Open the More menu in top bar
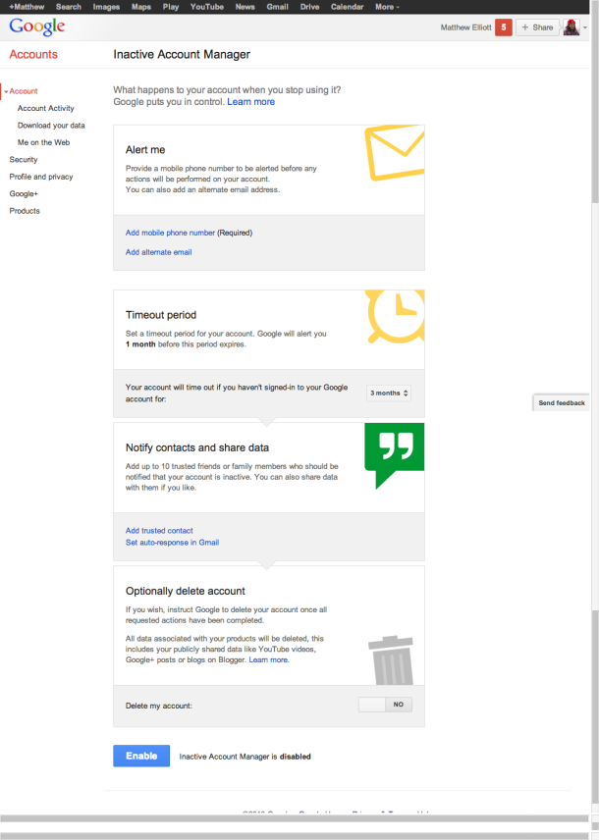Viewport: 599px width, 840px height. coord(387,7)
